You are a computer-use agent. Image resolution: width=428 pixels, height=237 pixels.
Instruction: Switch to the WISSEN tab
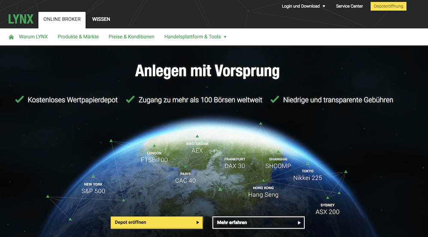[101, 19]
